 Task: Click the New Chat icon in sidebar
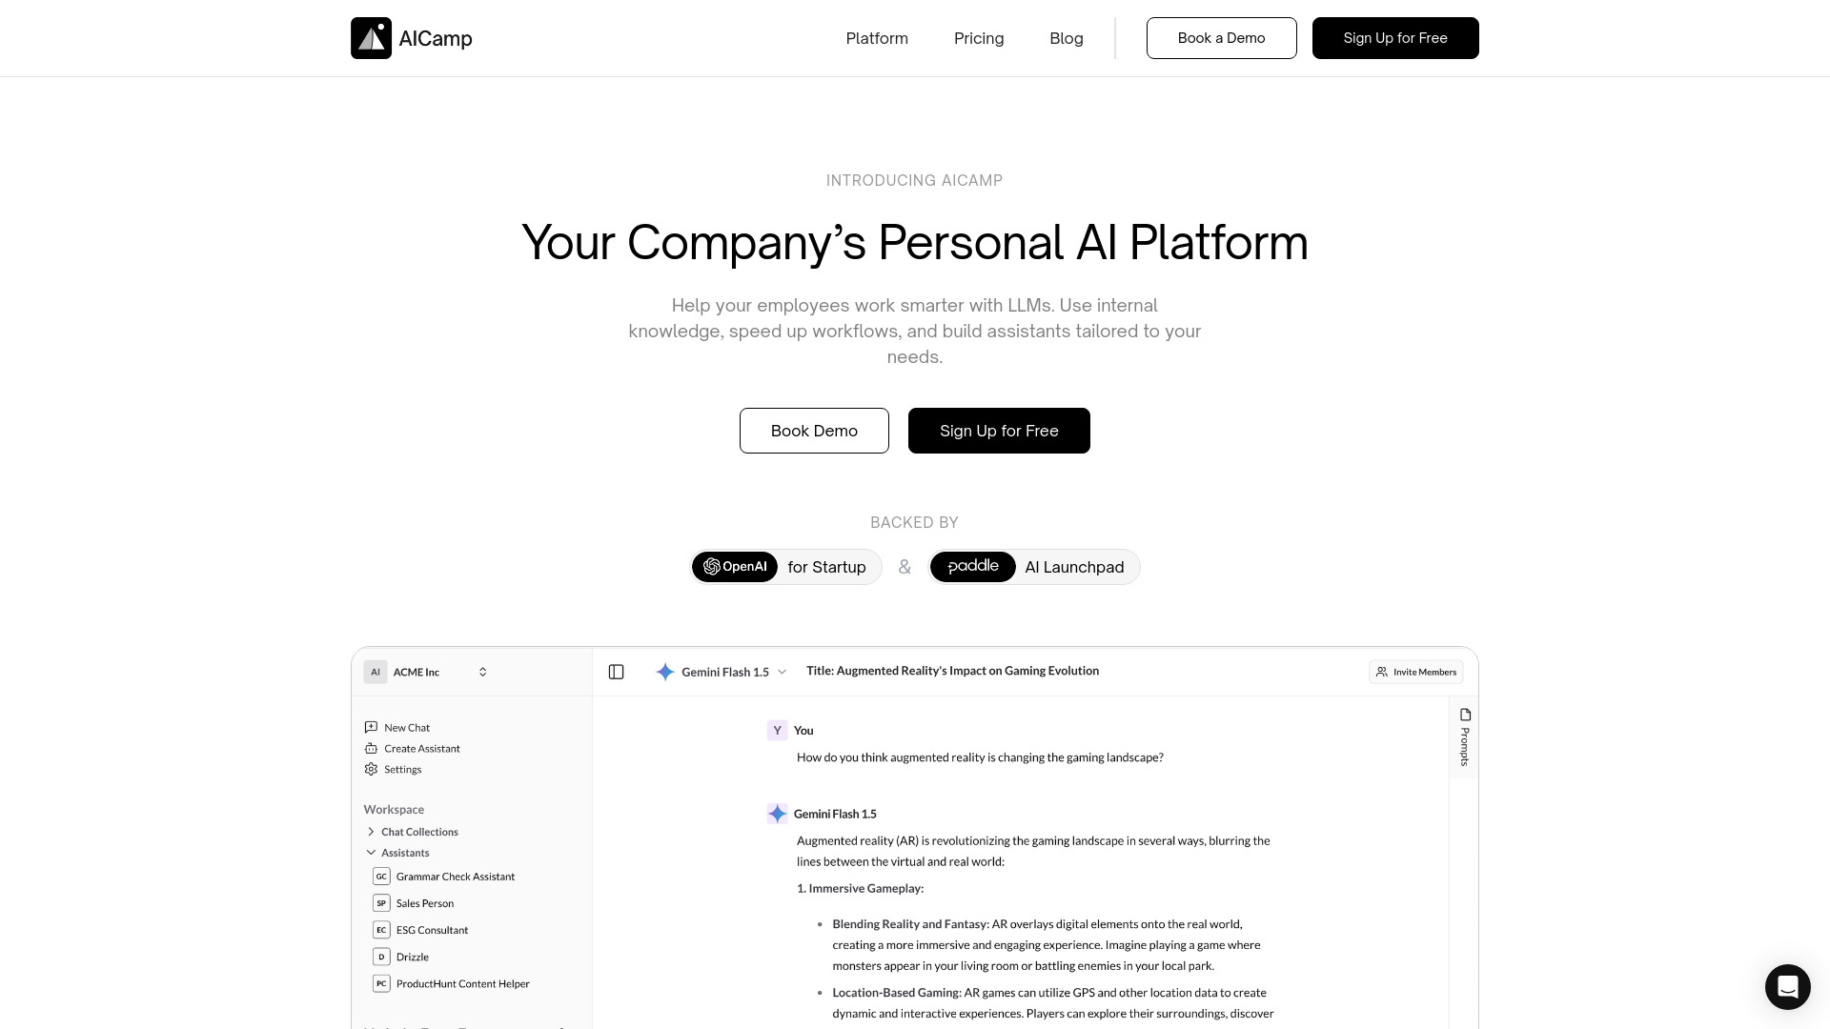pyautogui.click(x=372, y=728)
